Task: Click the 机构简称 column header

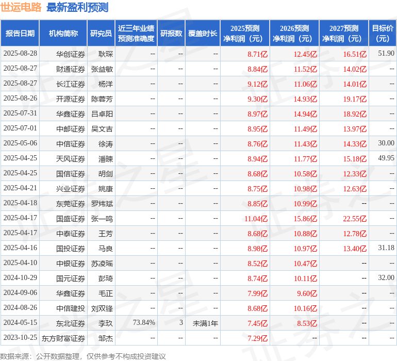Action: tap(63, 34)
